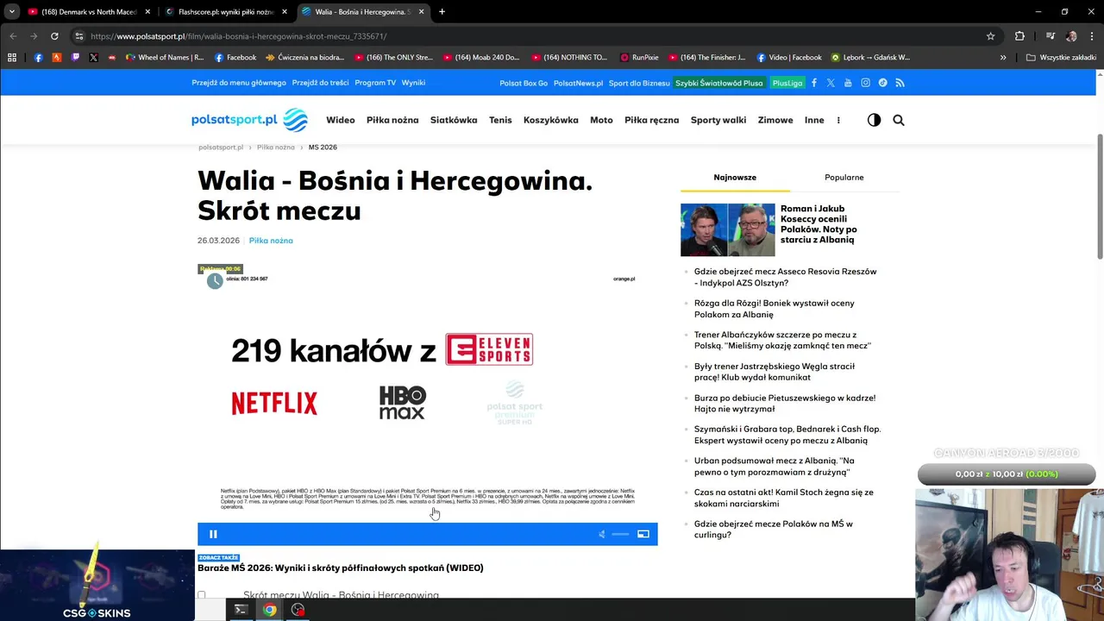Click the Piłka nożna category tag under date
Screen dimensions: 1104x621
271,241
